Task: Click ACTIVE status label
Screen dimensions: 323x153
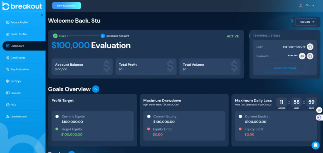Action: click(233, 36)
